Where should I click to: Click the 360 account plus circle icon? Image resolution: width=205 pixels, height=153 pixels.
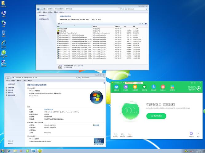point(199,88)
